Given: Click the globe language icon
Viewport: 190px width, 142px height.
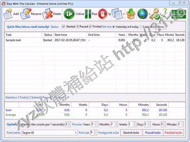Looking at the screenshot, I should pos(143,14).
